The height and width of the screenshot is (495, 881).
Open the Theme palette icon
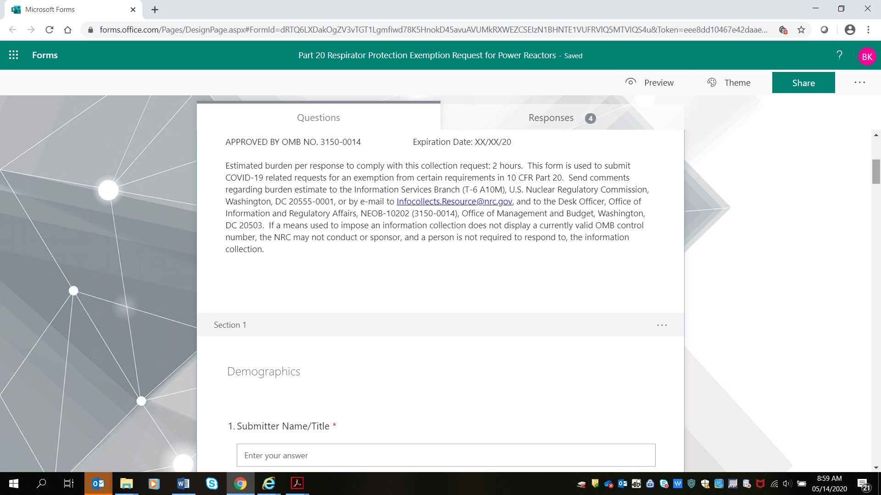pos(712,82)
